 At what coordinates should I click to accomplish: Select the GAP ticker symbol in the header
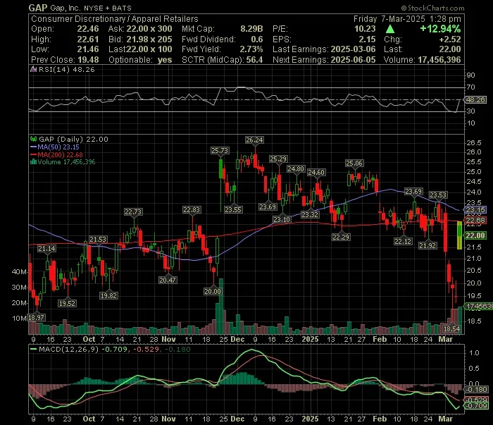[x=38, y=8]
